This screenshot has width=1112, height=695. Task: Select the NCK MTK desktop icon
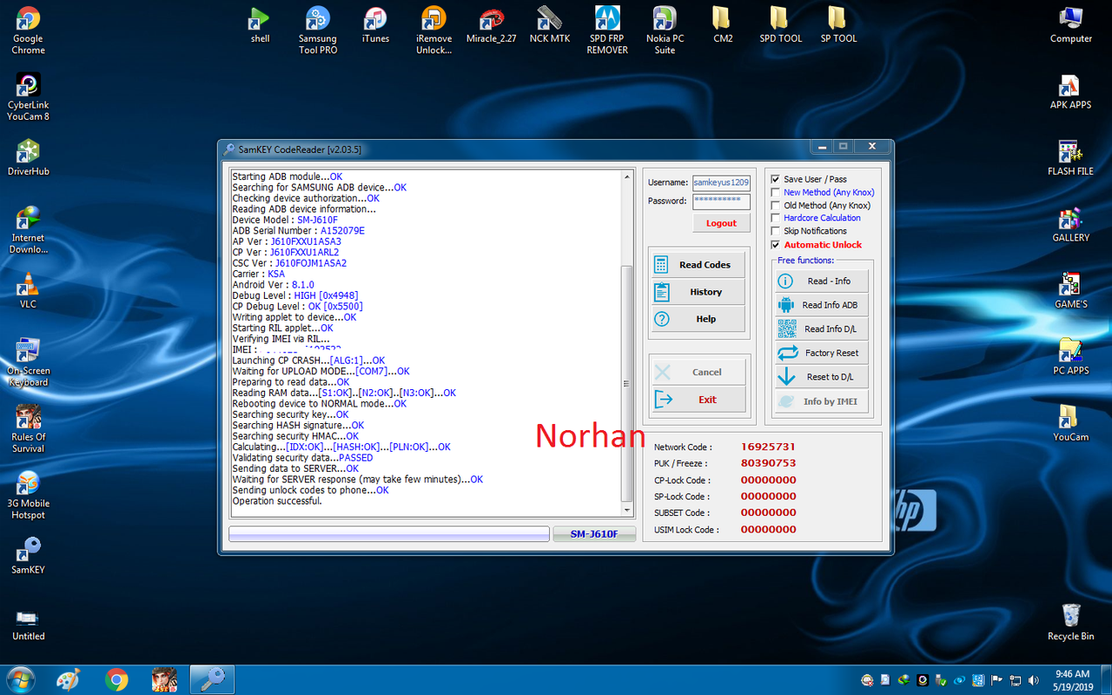(x=549, y=24)
